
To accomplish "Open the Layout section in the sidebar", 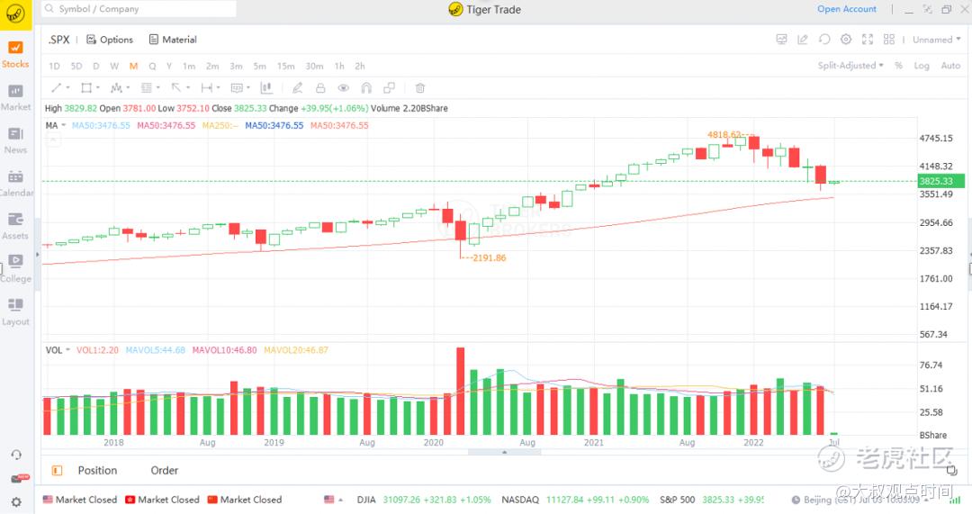I will point(15,312).
